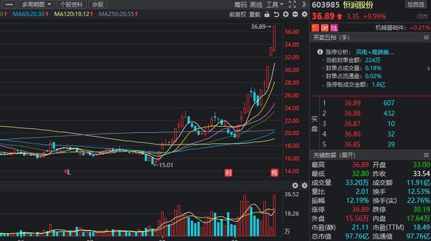431x241 pixels.
Task: Zoom in chart with plus icon
Action: pyautogui.click(x=286, y=15)
